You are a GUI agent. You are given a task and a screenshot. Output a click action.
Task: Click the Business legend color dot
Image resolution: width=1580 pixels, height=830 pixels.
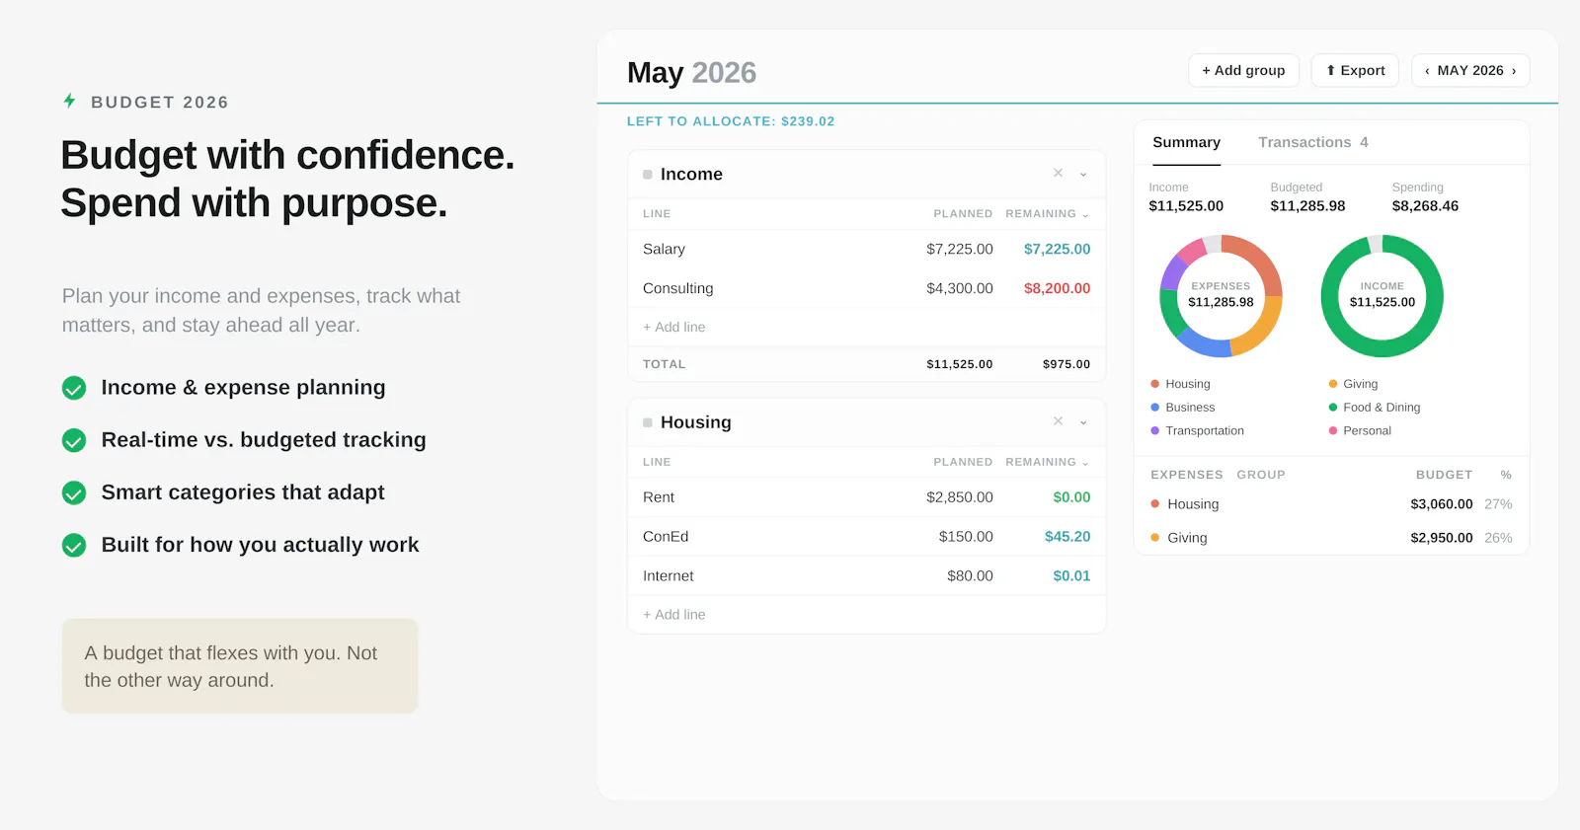1154,408
